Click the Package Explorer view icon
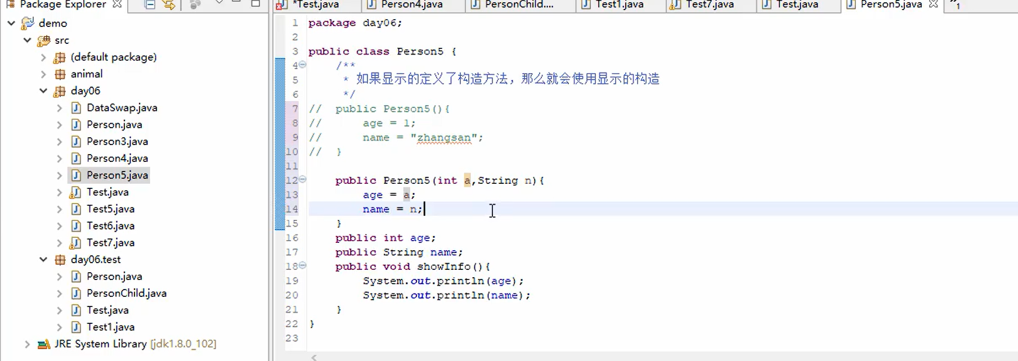This screenshot has width=1018, height=361. tap(10, 4)
